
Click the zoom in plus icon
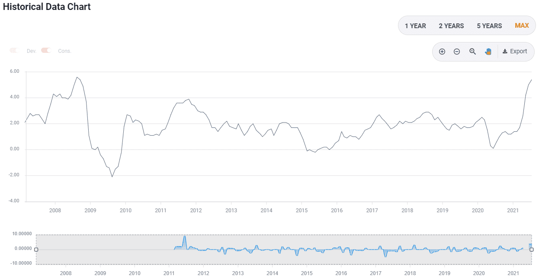click(x=442, y=52)
